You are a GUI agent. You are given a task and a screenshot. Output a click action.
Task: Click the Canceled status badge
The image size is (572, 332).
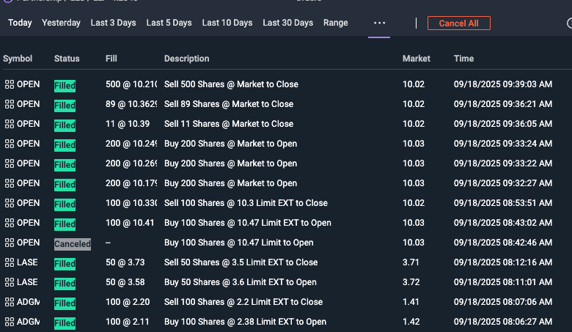click(73, 243)
